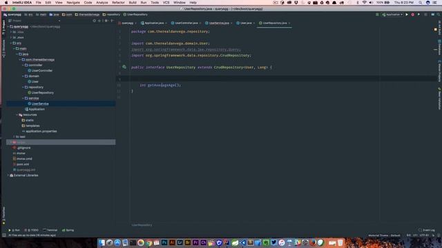Viewport: 442px width, 248px height.
Task: Switch to the UserController.java editor tab
Action: (186, 23)
